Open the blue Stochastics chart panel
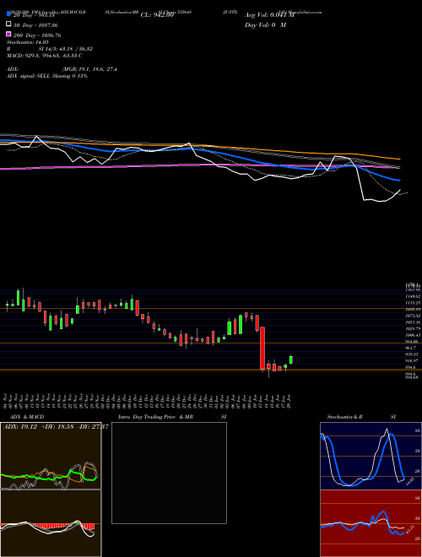This screenshot has height=557, width=422. click(371, 456)
